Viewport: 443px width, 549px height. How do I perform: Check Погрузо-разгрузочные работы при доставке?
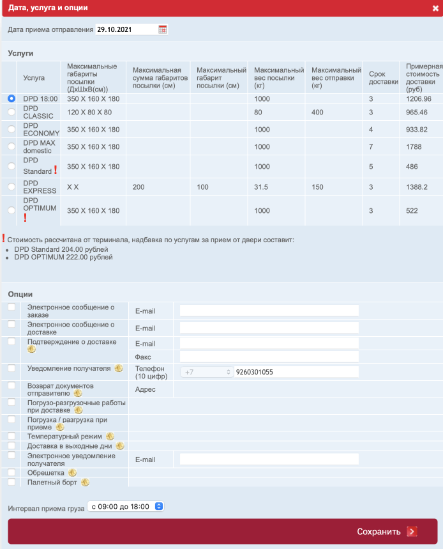[x=11, y=402]
